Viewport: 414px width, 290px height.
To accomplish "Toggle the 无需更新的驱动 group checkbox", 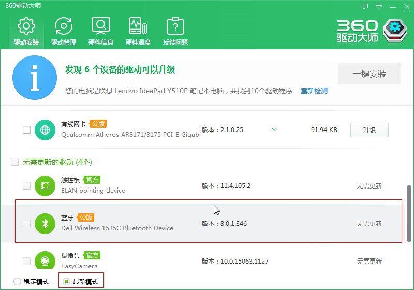I will point(15,162).
